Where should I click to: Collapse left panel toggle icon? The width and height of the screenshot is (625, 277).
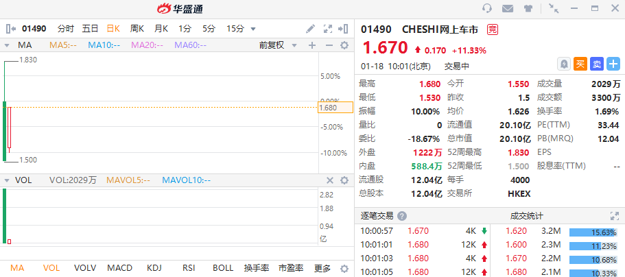[11, 29]
